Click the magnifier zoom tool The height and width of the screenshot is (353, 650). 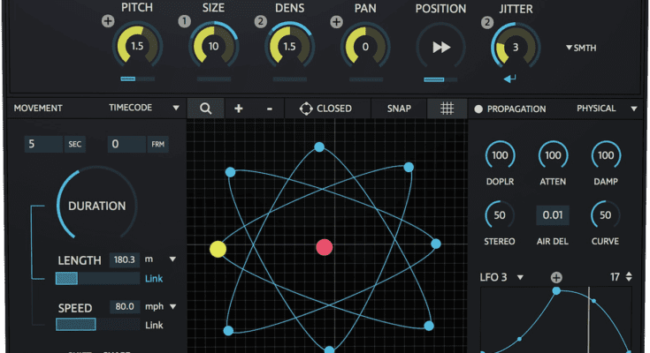[x=205, y=109]
